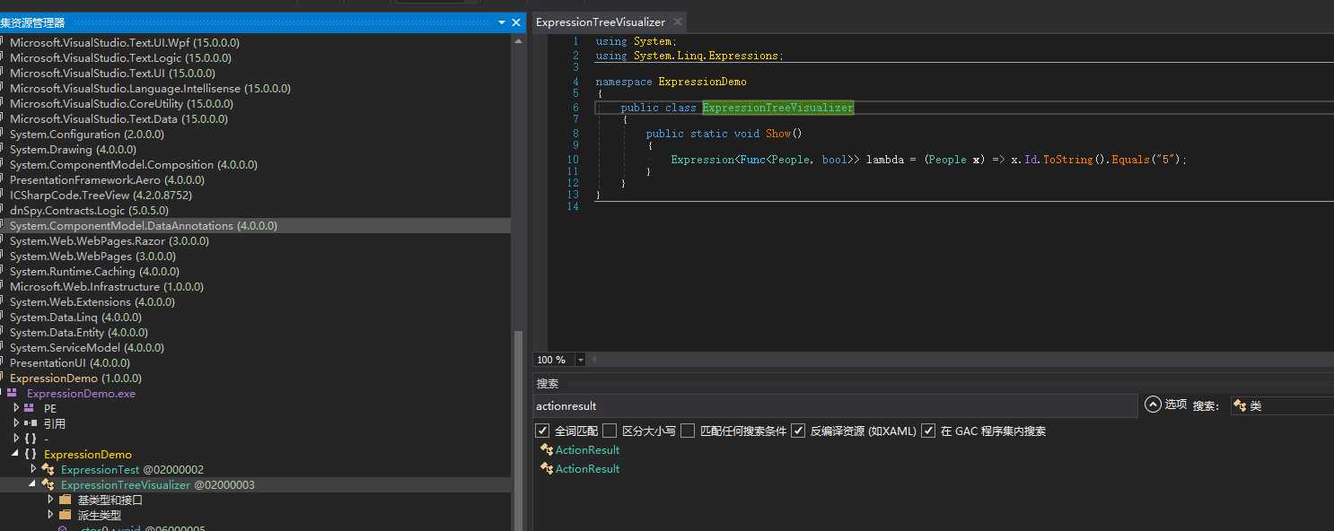This screenshot has height=531, width=1334.
Task: Switch to the ExpressionTreeVisualizer document tab
Action: tap(600, 22)
